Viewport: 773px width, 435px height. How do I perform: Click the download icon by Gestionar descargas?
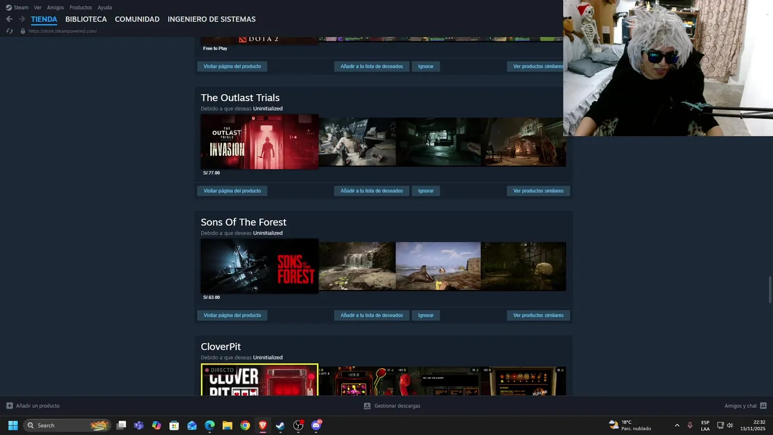(367, 406)
